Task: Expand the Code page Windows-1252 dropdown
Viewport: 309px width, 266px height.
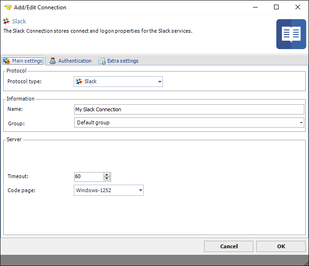Action: coord(140,190)
